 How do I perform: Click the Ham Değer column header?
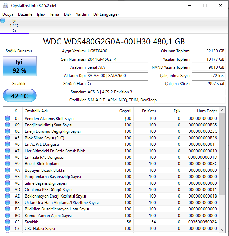[x=200, y=111]
